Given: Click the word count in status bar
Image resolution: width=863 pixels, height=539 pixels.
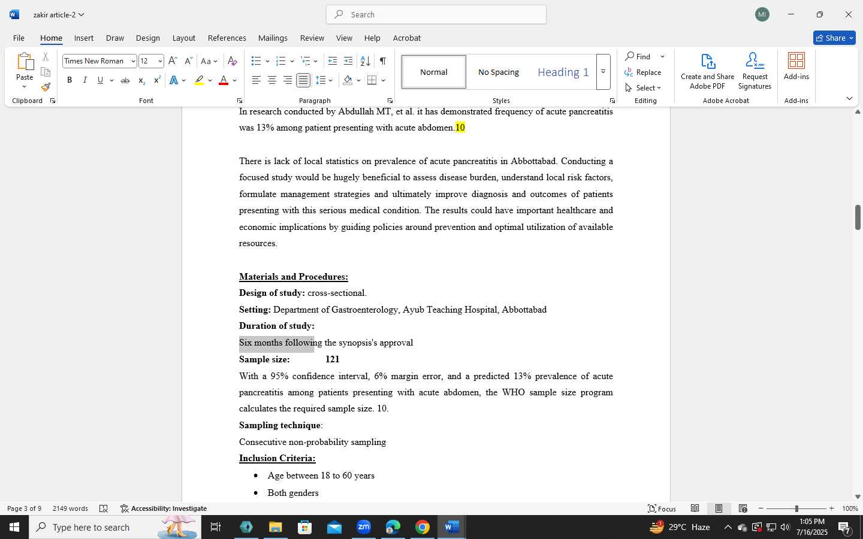Looking at the screenshot, I should pos(70,508).
